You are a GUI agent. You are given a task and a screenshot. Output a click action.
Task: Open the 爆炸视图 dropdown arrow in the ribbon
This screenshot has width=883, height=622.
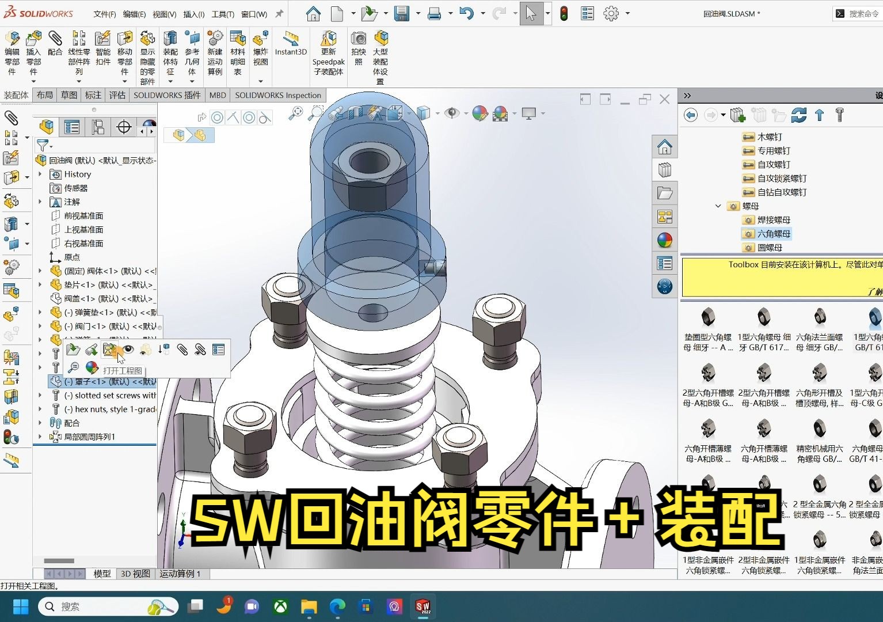260,81
